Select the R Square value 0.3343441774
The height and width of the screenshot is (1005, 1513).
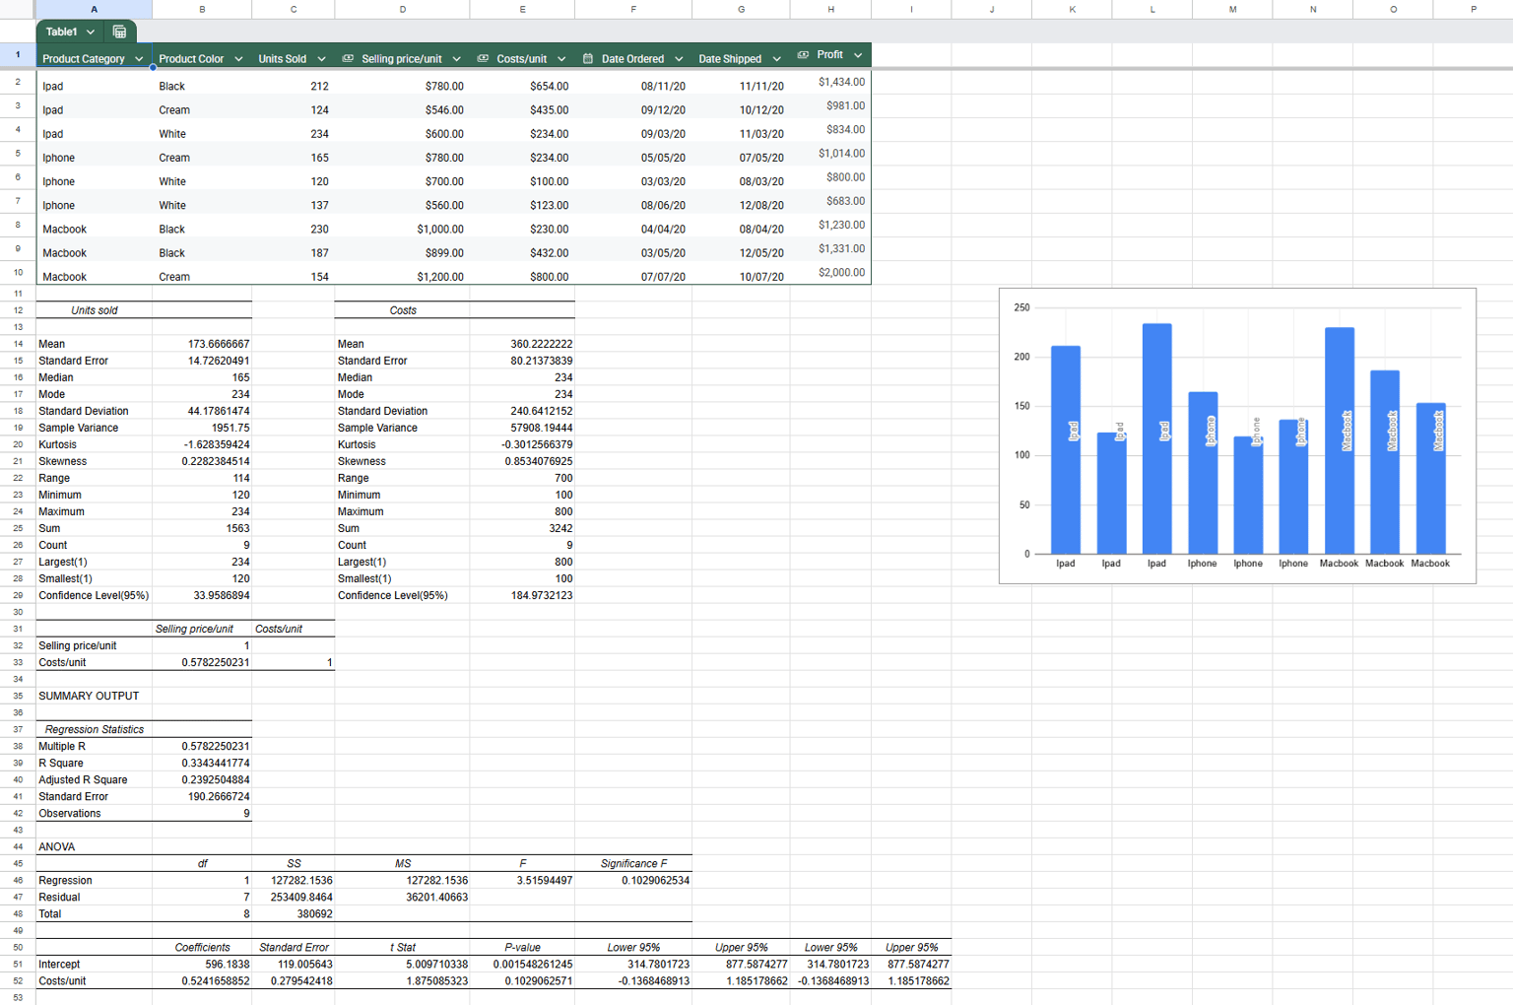click(202, 763)
